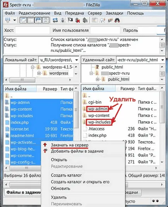
Task: Open Site Manager dropdown arrow
Action: [15, 21]
